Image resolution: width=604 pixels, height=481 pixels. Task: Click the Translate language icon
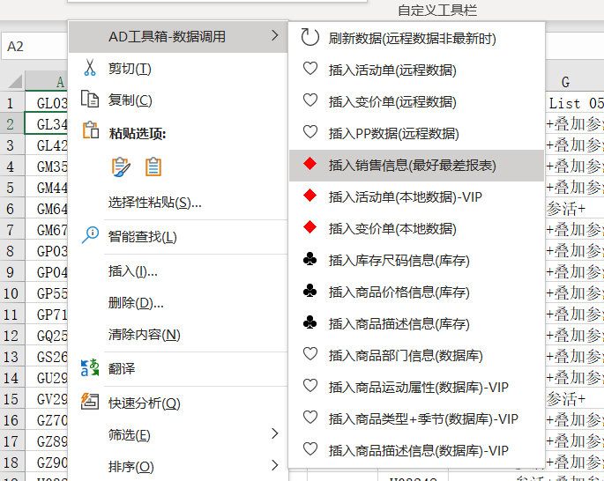coord(90,368)
